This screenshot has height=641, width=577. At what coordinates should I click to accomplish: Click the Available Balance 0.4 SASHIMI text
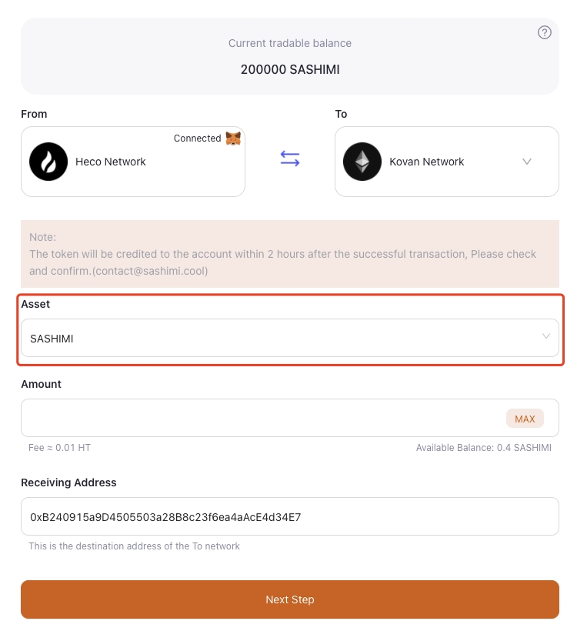coord(483,448)
